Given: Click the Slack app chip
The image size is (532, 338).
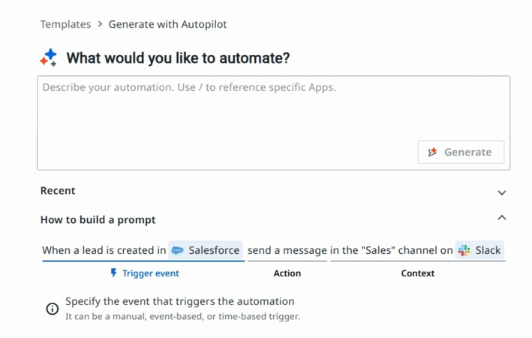Looking at the screenshot, I should tap(479, 250).
